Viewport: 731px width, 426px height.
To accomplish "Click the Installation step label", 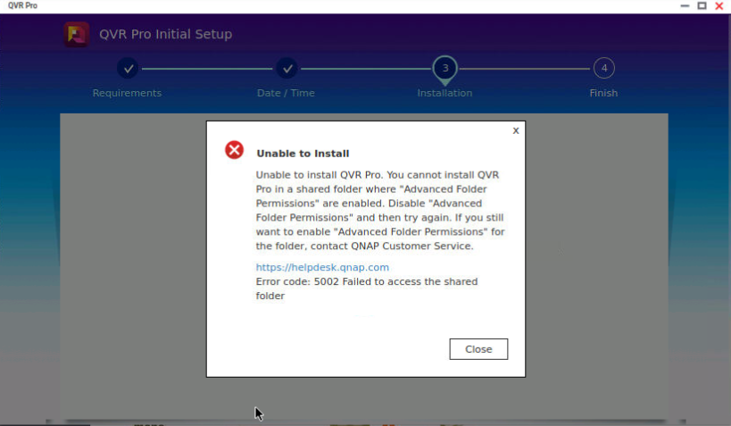I will (x=444, y=93).
